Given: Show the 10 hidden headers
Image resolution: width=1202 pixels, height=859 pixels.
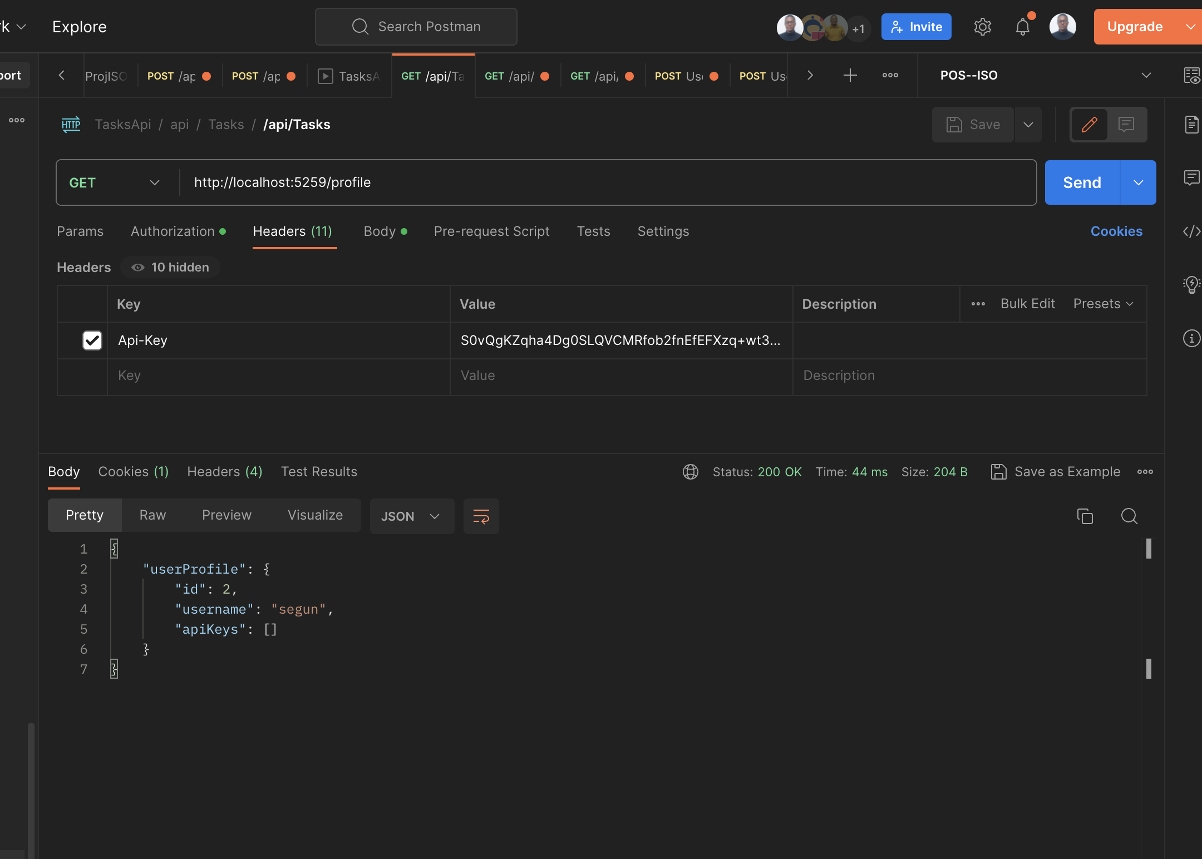Looking at the screenshot, I should coord(170,268).
